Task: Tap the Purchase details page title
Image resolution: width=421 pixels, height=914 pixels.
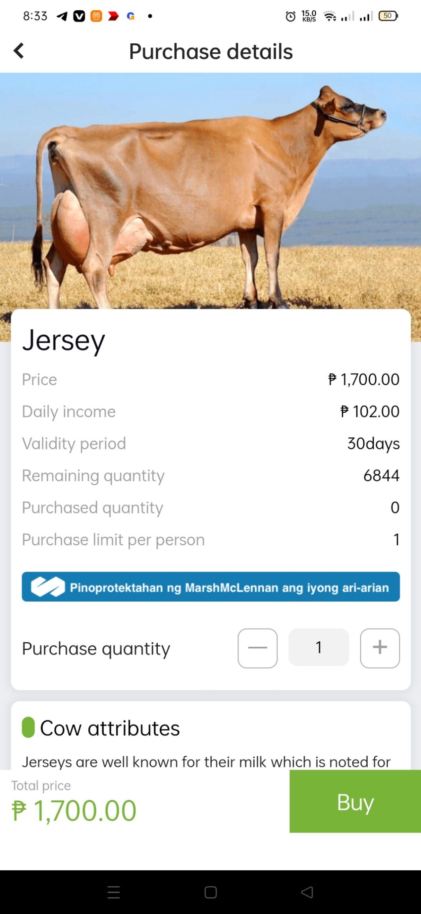Action: 210,51
